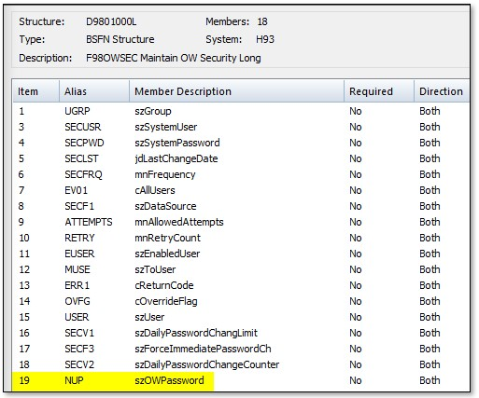Viewport: 479px width, 398px height.
Task: Select the szDailyPasswordChangeCounter row
Action: point(241,364)
